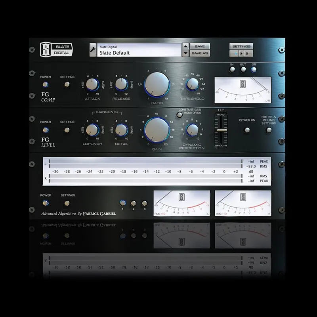This screenshot has width=317, height=317.
Task: Select the A comparison slot
Action: (x=234, y=53)
